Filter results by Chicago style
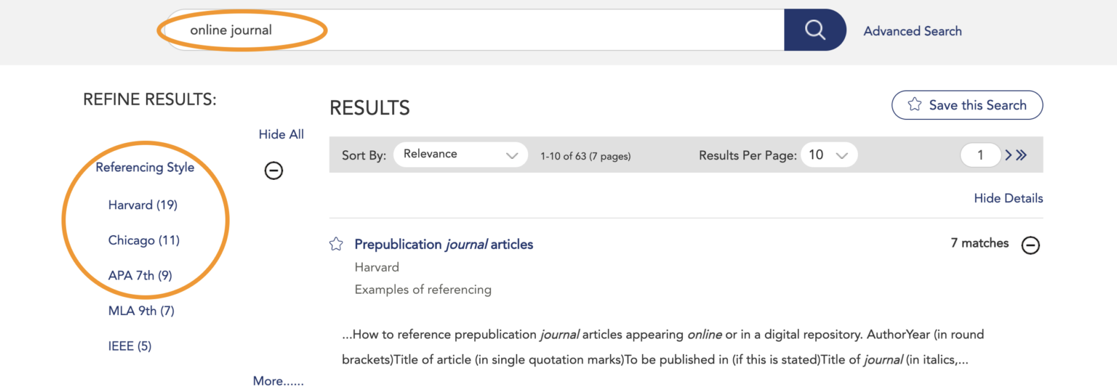 143,240
